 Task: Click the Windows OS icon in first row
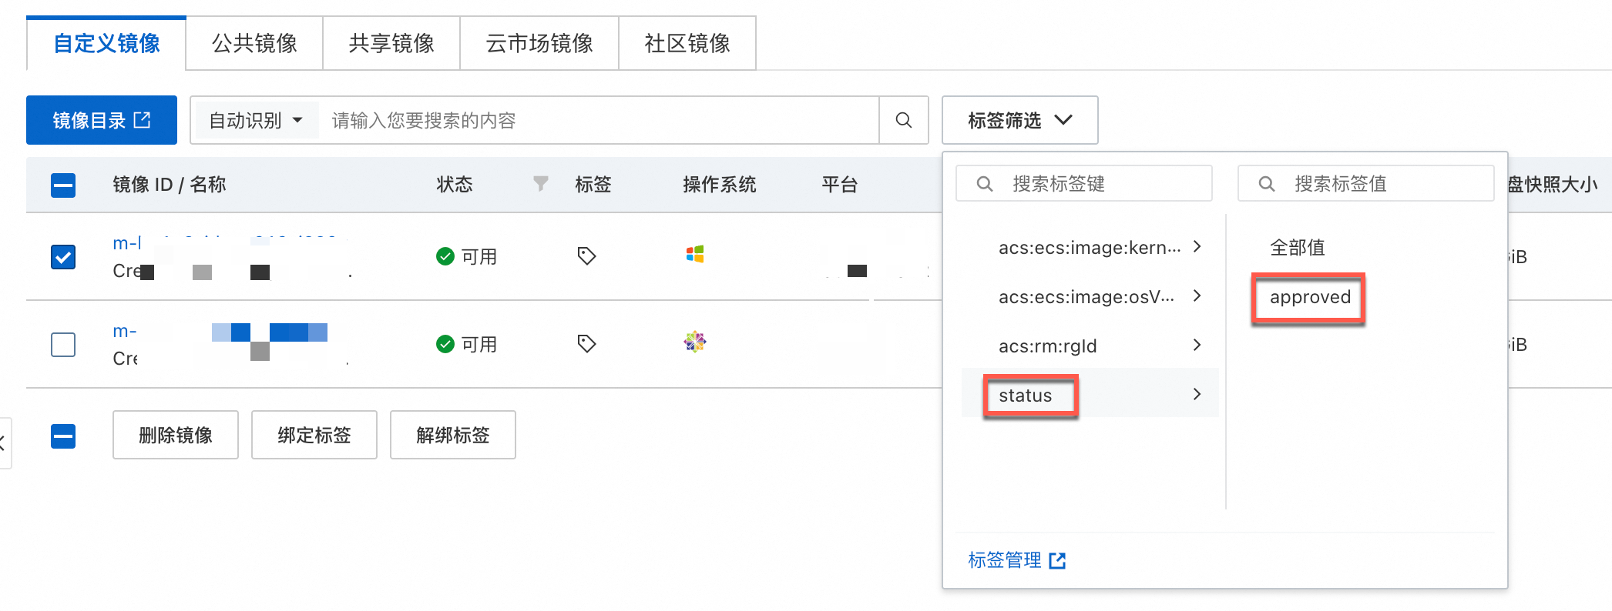pos(695,254)
